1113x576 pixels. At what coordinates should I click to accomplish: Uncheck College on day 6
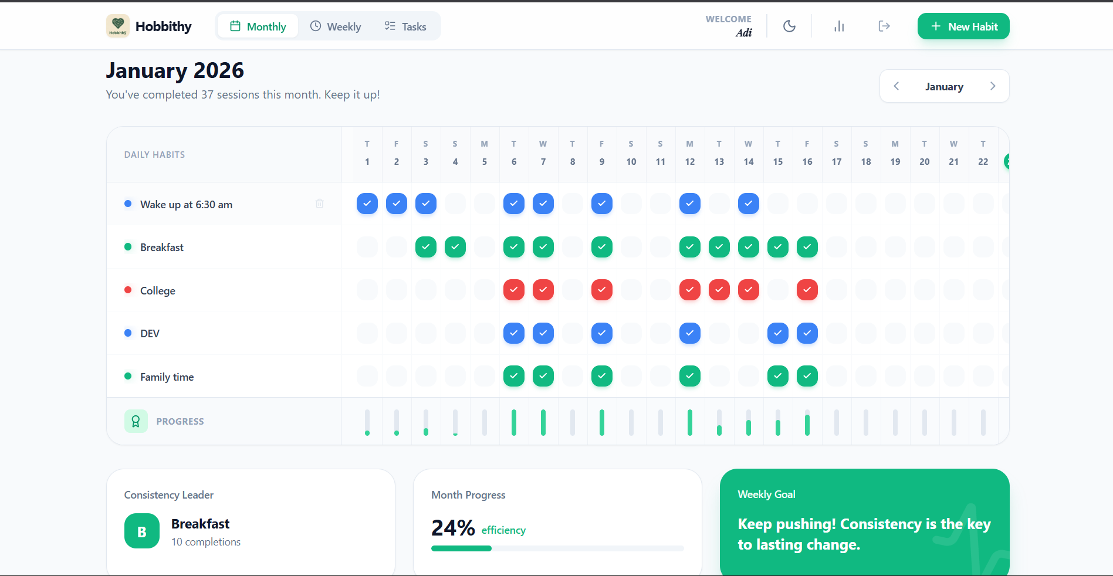(x=514, y=290)
